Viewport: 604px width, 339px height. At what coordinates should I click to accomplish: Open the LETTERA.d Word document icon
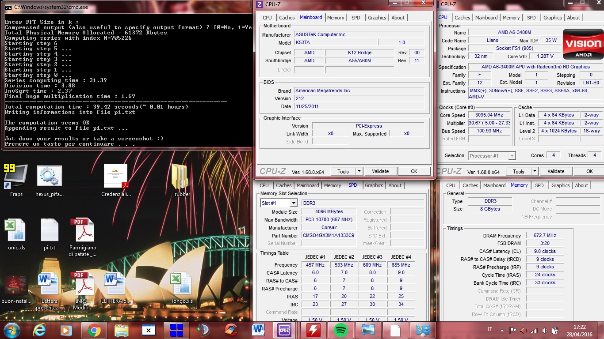click(115, 289)
